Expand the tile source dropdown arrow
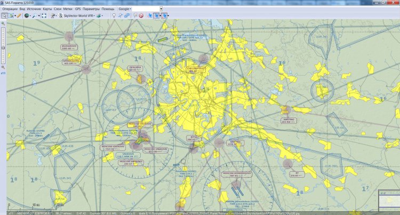 56,16
